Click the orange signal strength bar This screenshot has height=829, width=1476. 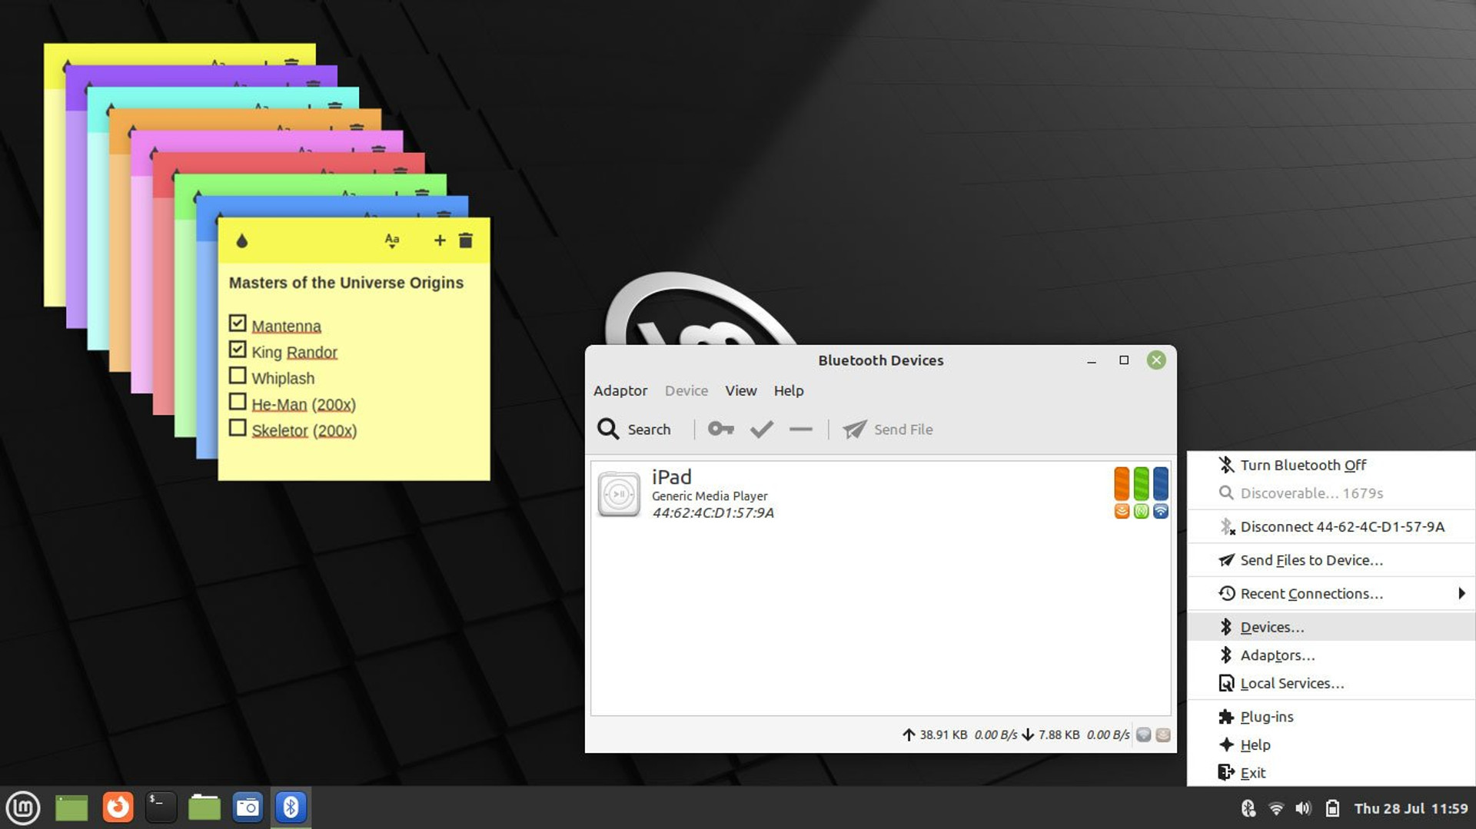(1122, 483)
